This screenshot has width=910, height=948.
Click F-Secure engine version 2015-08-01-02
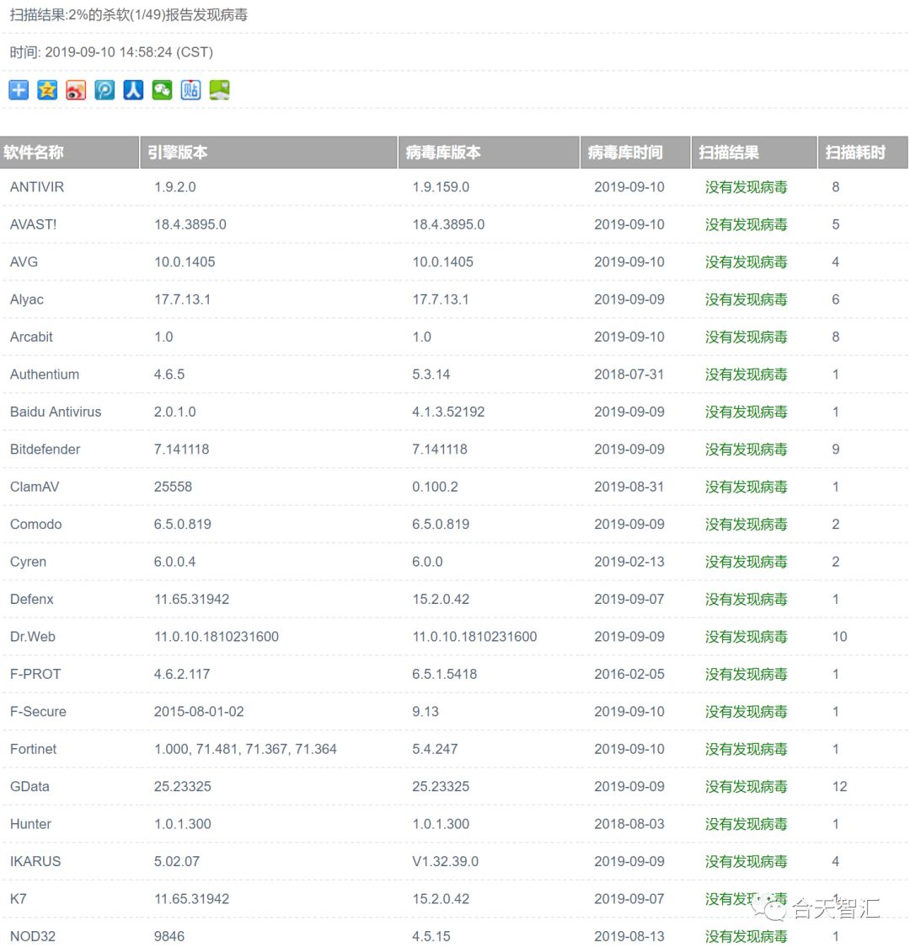[x=199, y=712]
